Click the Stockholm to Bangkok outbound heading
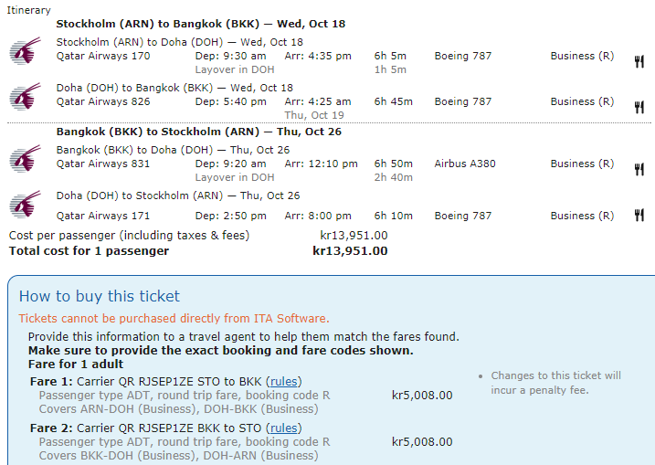Screen dimensions: 655x465 point(200,24)
